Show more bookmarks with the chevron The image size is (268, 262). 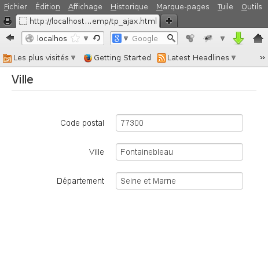[262, 57]
